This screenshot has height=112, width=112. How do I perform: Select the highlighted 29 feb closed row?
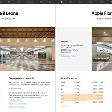click(x=82, y=95)
